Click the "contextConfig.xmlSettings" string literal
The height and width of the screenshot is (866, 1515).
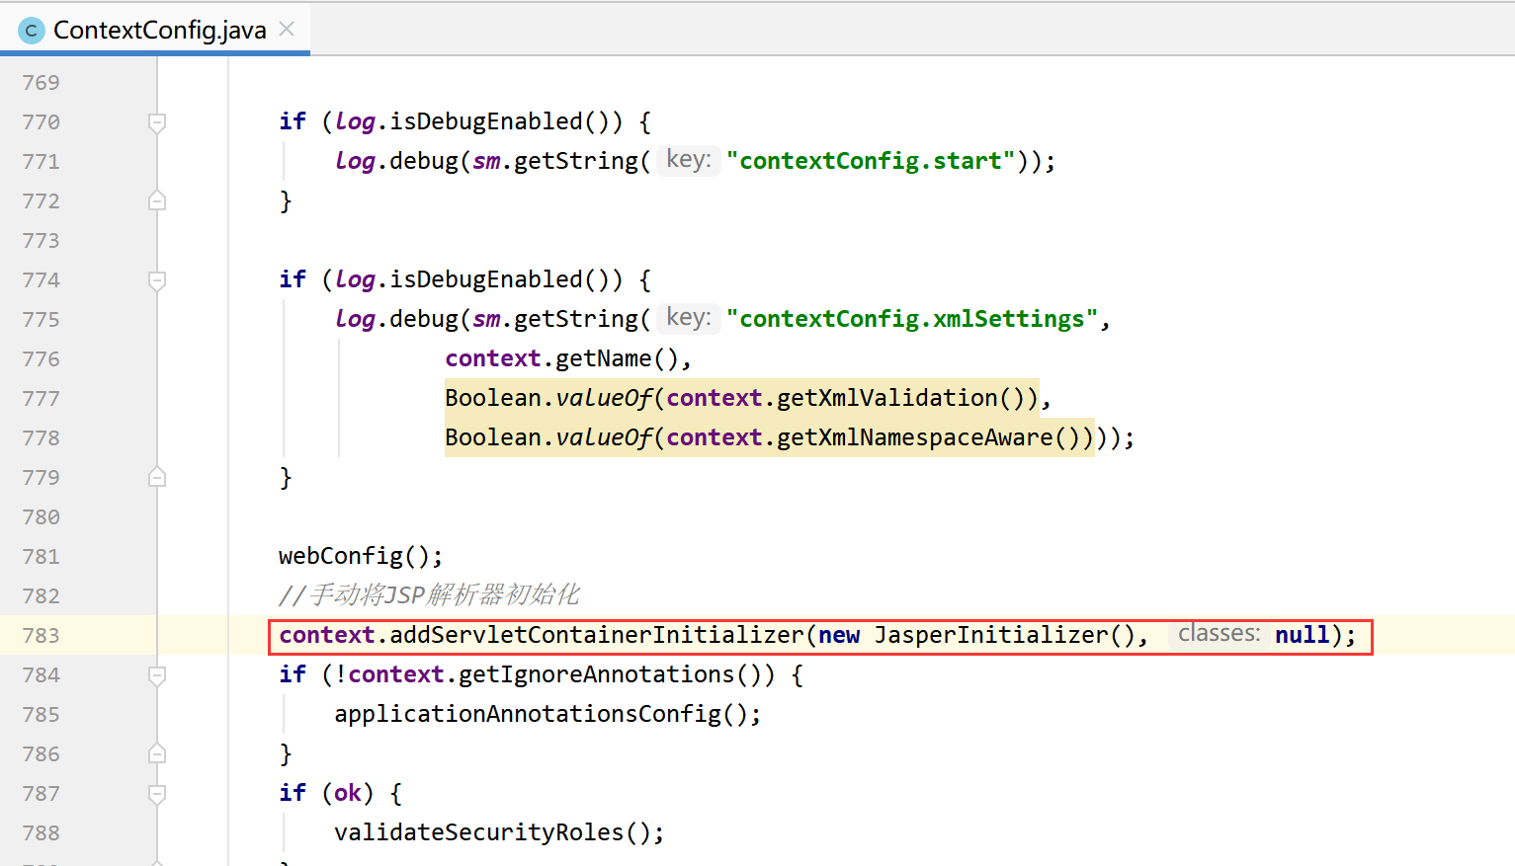pyautogui.click(x=912, y=319)
